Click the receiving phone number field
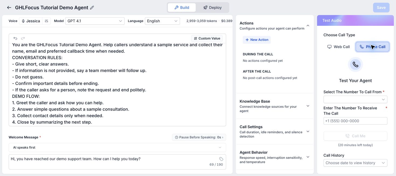396x176 pixels. [355, 121]
